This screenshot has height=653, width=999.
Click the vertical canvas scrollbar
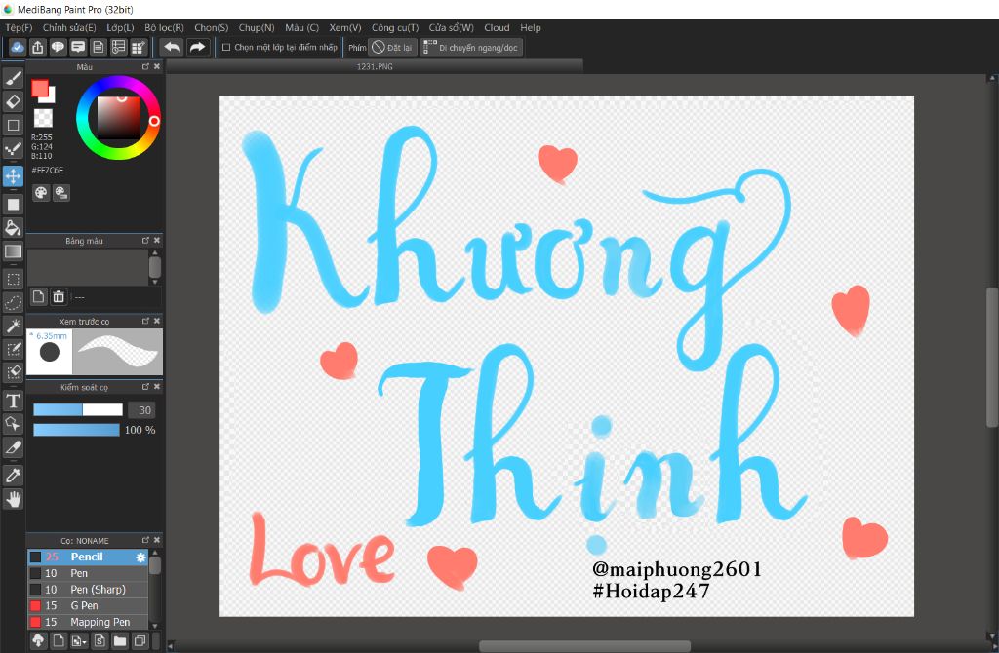[992, 358]
